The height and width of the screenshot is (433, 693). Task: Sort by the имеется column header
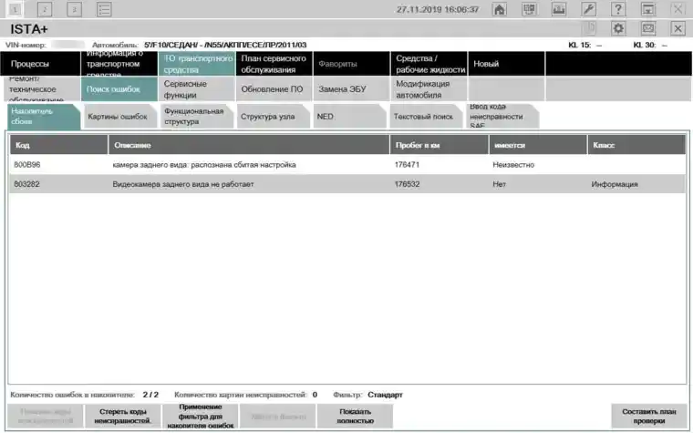538,145
